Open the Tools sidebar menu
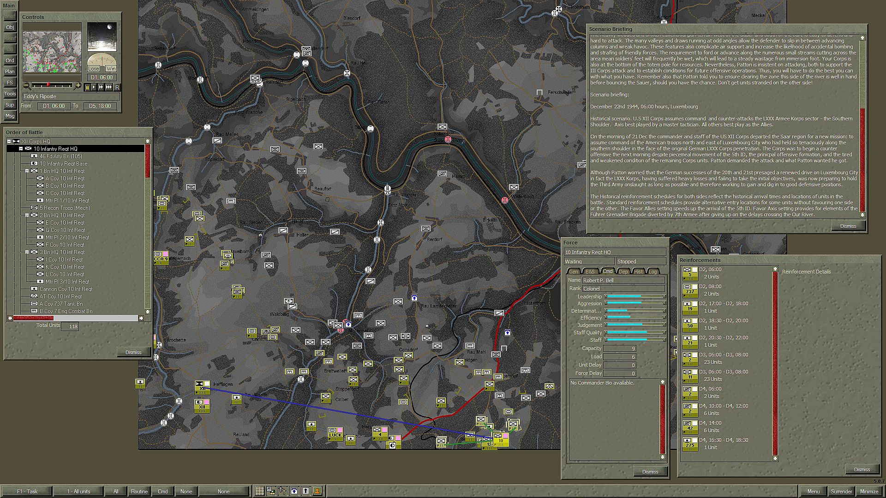The width and height of the screenshot is (886, 498). [10, 94]
